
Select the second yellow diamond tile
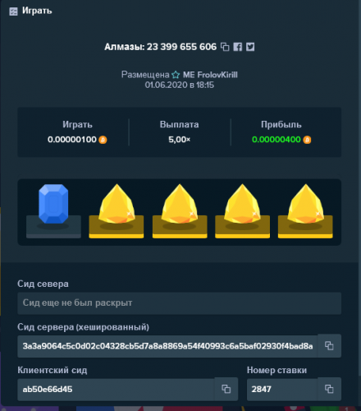tap(180, 211)
